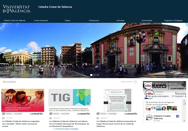
Task: Click the Novetats section heading
Action: (x=9, y=82)
